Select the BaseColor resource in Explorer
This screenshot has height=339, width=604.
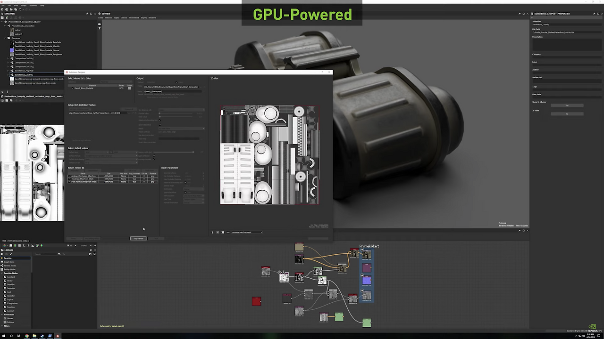click(x=38, y=42)
